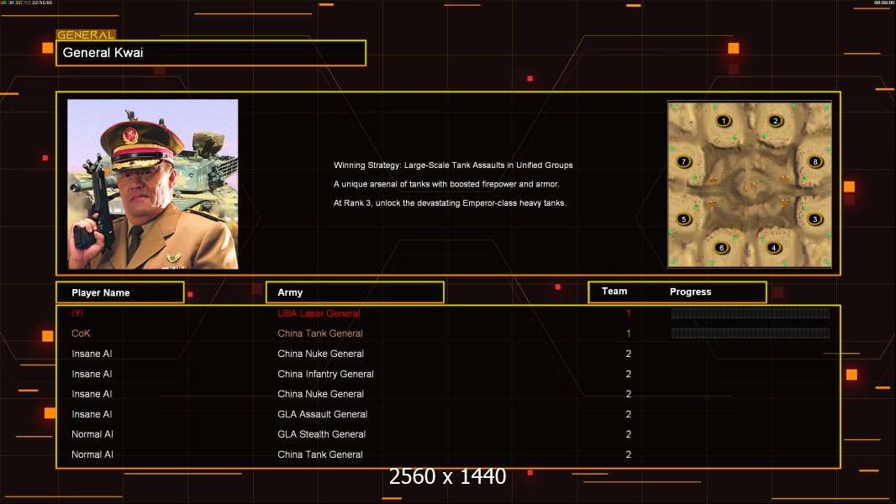Click the China Infantry General entry
This screenshot has width=896, height=504.
325,374
